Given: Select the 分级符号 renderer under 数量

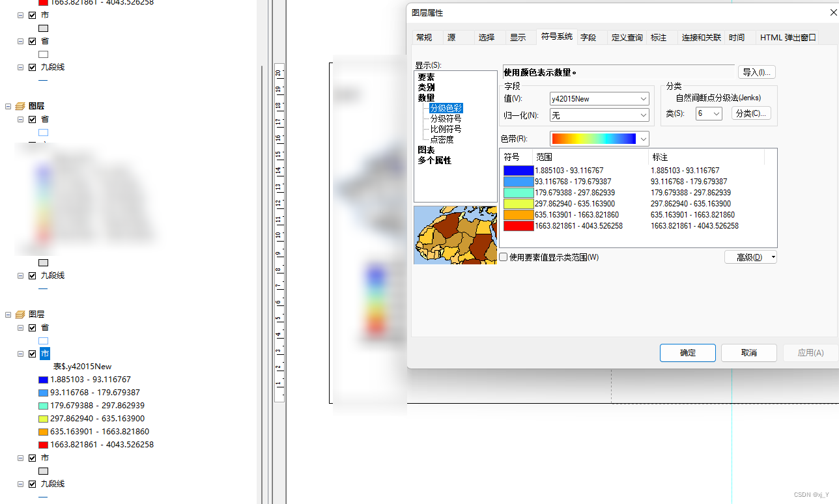Looking at the screenshot, I should (446, 119).
